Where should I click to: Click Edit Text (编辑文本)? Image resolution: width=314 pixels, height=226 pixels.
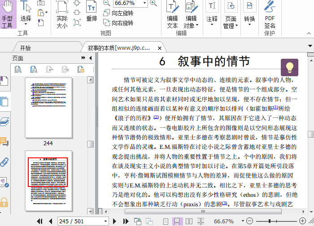pyautogui.click(x=172, y=14)
